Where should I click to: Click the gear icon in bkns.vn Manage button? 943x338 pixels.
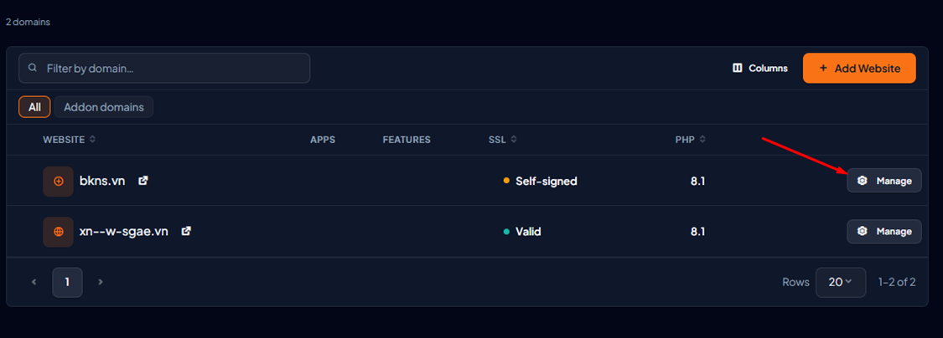pyautogui.click(x=862, y=181)
